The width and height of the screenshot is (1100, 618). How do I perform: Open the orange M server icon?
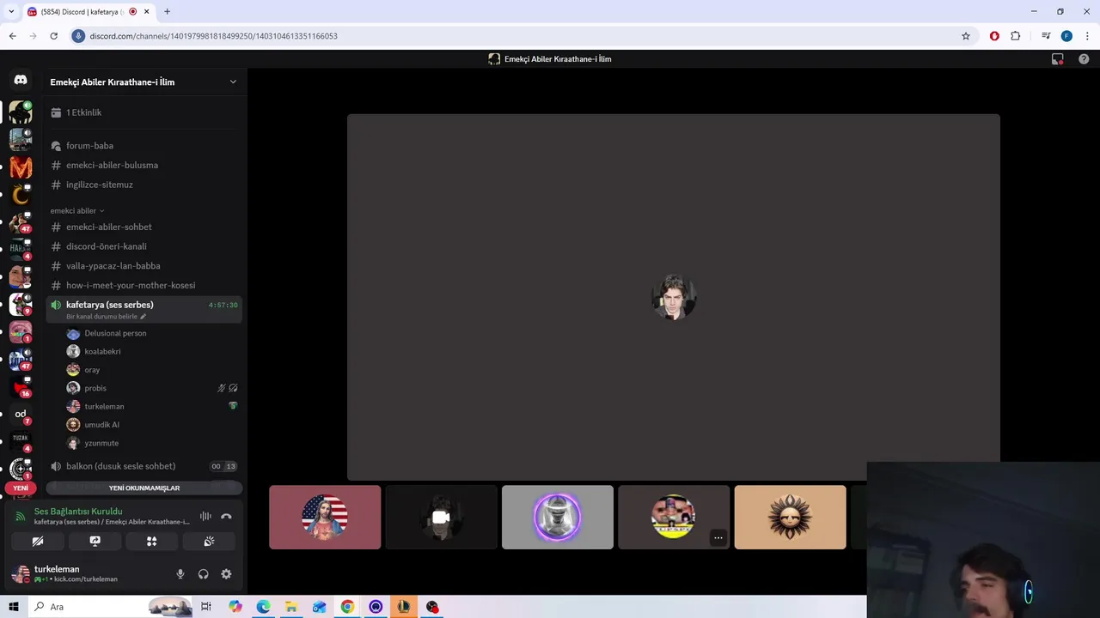(x=21, y=167)
